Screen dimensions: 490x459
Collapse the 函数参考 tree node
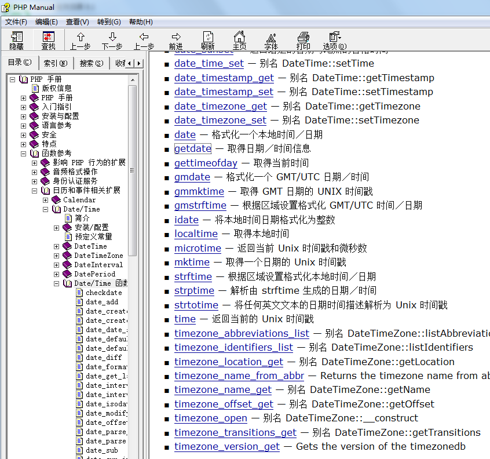(x=23, y=154)
